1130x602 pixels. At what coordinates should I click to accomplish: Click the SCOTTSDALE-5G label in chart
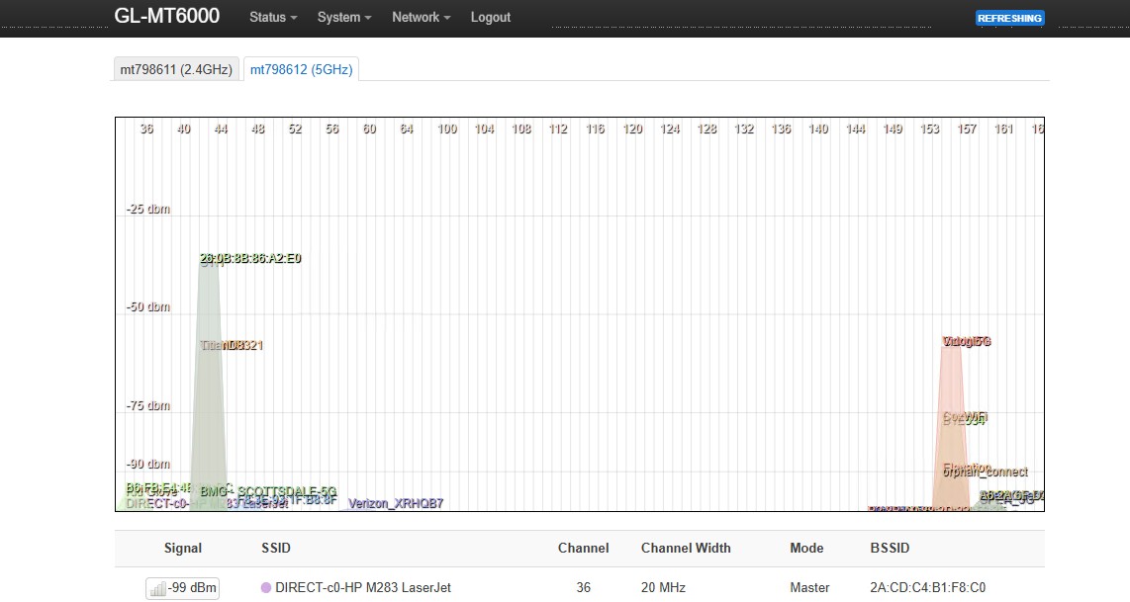287,491
